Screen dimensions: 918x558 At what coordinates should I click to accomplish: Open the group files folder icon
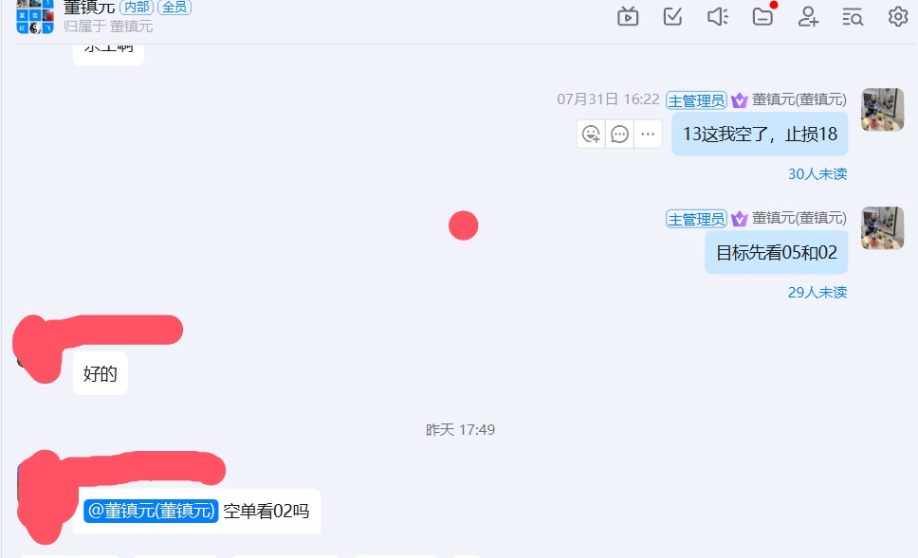pyautogui.click(x=762, y=16)
